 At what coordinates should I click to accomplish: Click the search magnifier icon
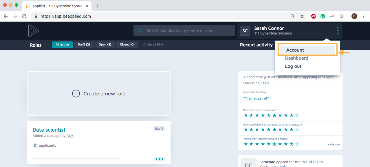pos(140,30)
